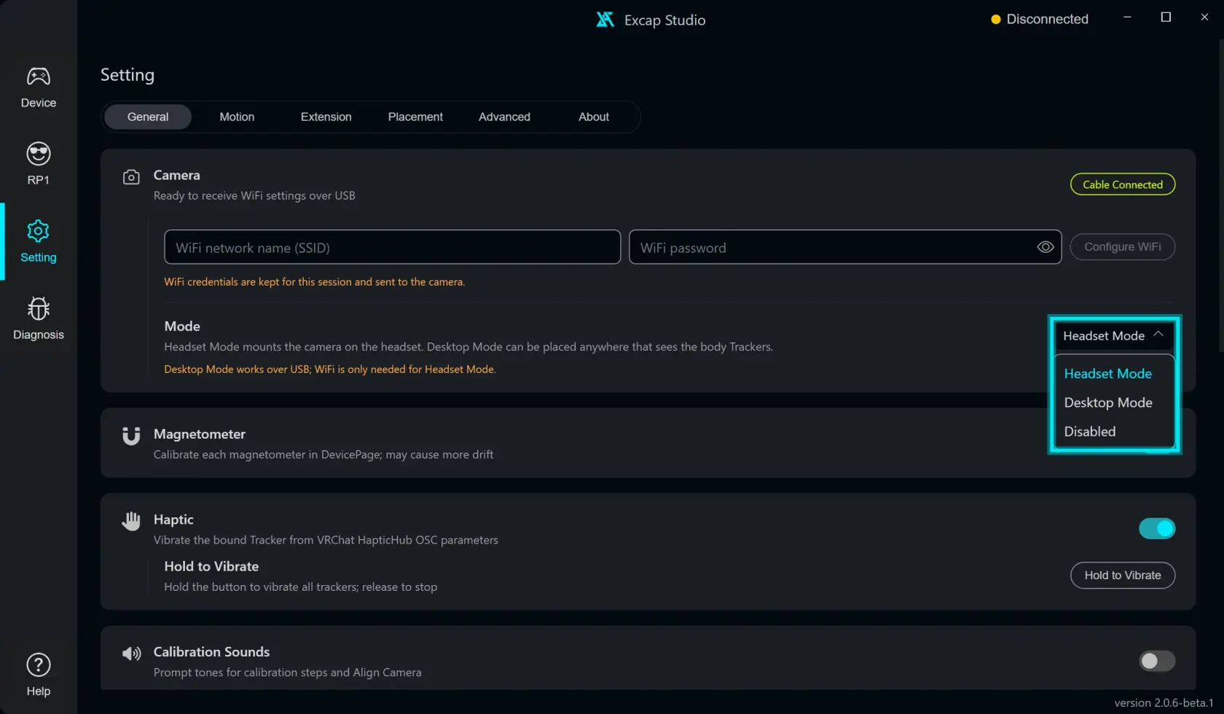Enable the Calibration Sounds toggle

click(x=1157, y=661)
